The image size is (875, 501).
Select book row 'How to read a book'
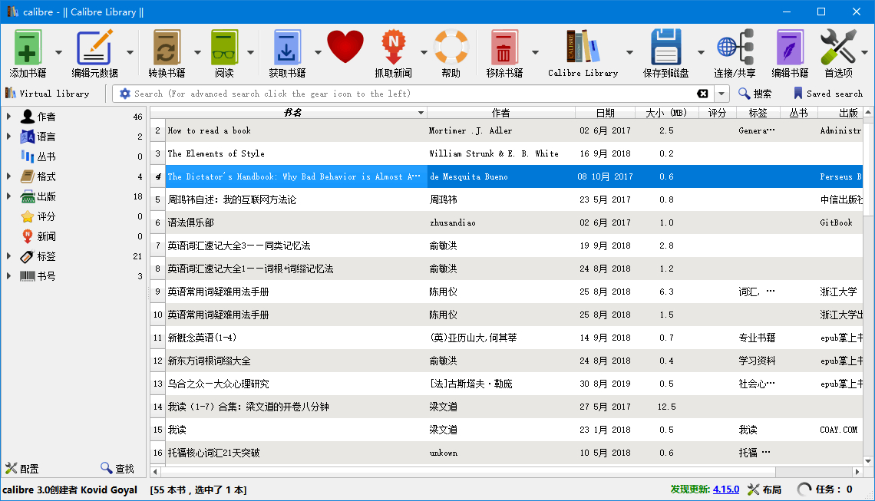507,130
